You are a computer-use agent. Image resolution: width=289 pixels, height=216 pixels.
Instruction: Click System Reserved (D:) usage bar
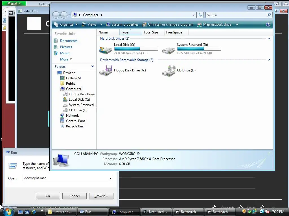[x=199, y=49]
